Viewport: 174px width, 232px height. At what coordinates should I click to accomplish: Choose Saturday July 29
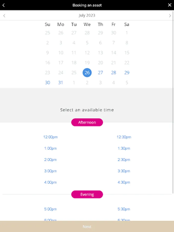coord(127,73)
